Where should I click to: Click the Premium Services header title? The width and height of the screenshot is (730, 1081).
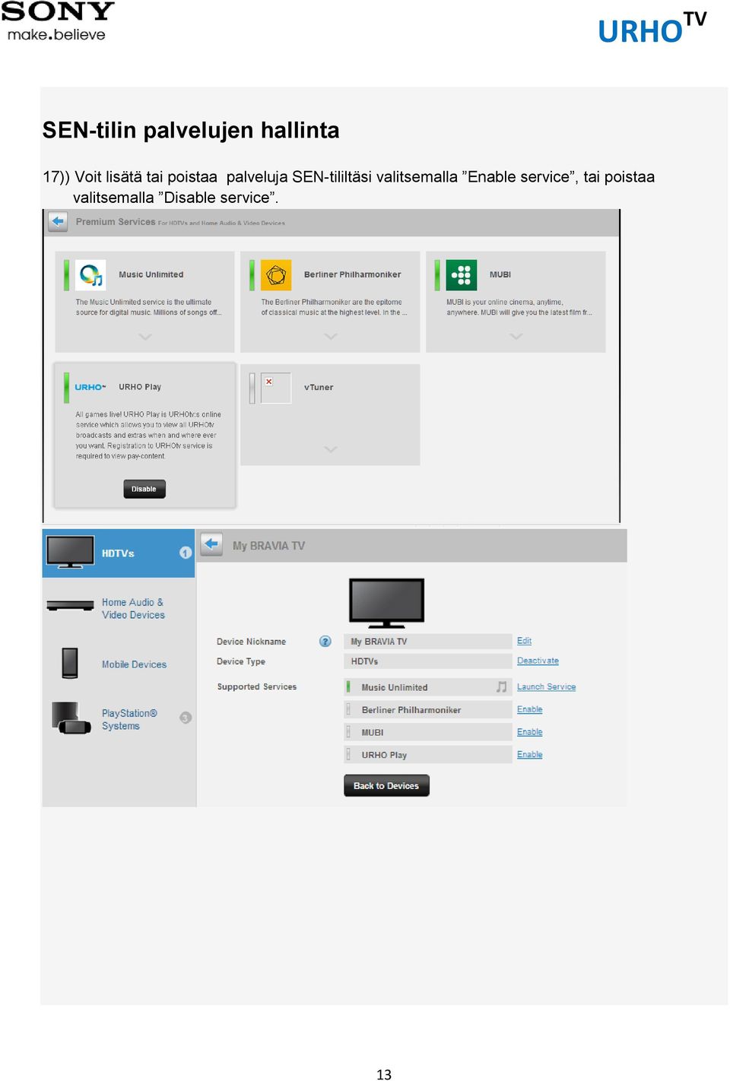click(116, 222)
